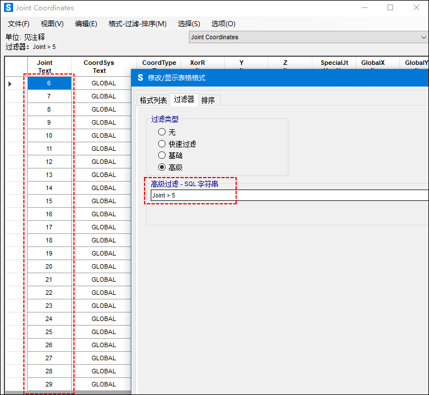Open the 格式-过滤-排序(M) menu
This screenshot has height=395, width=429.
click(x=138, y=24)
